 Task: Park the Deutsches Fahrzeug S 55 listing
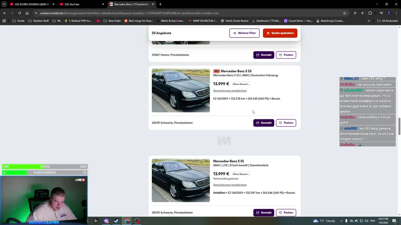pos(286,123)
